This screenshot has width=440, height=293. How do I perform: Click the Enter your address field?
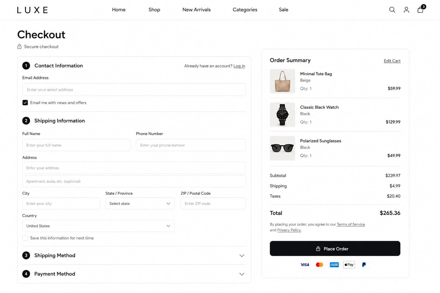(x=134, y=168)
